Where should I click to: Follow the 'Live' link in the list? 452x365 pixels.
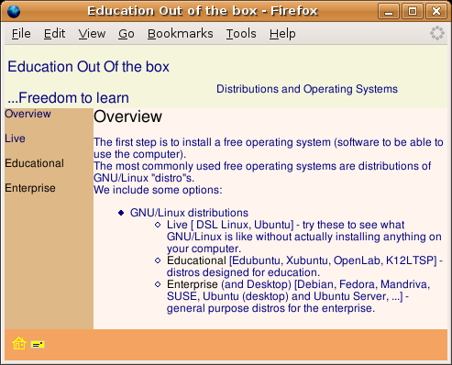(177, 225)
